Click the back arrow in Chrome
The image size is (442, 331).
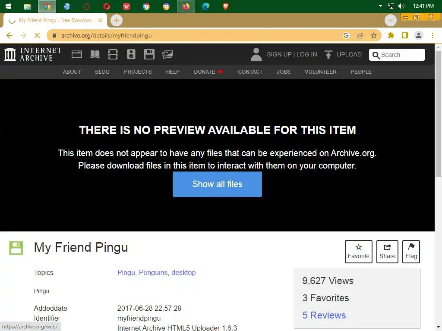pos(9,35)
